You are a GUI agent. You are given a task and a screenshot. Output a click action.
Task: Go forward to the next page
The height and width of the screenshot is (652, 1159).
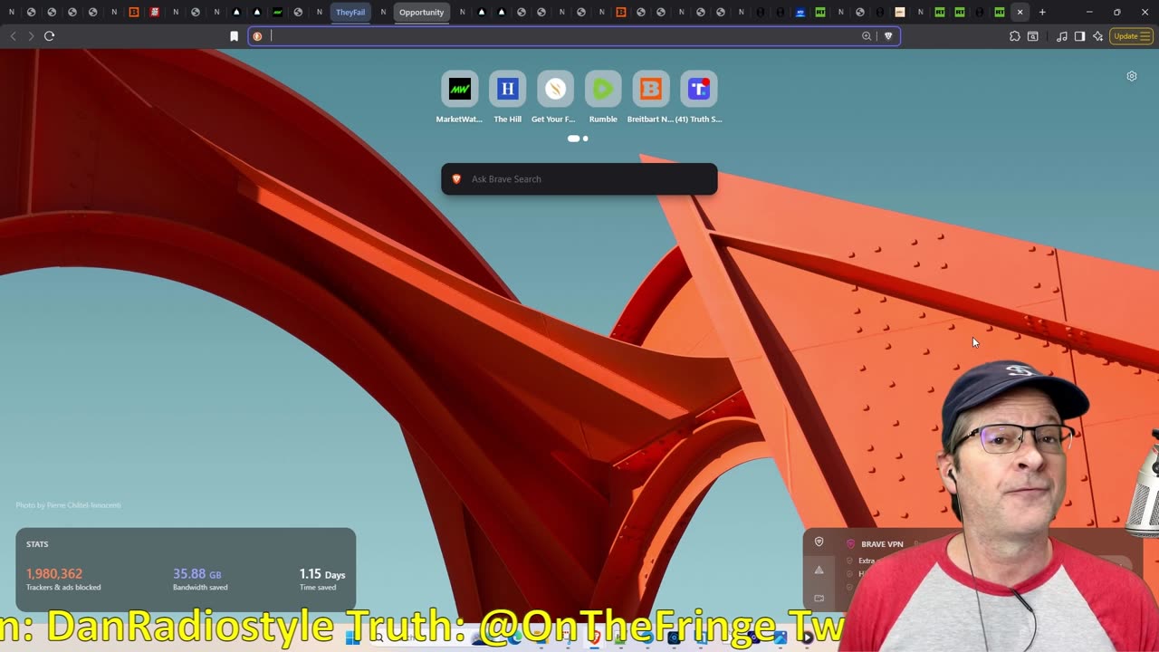pos(31,36)
